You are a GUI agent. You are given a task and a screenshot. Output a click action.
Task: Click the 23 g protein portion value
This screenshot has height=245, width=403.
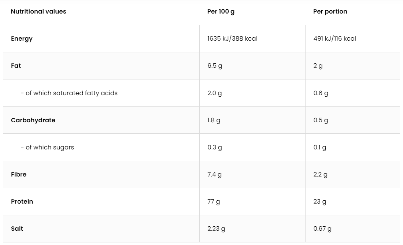(x=320, y=201)
